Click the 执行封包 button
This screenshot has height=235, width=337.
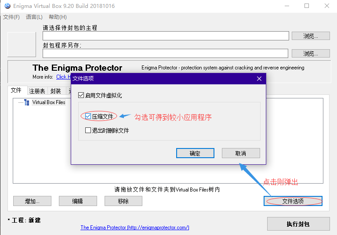[x=298, y=224]
